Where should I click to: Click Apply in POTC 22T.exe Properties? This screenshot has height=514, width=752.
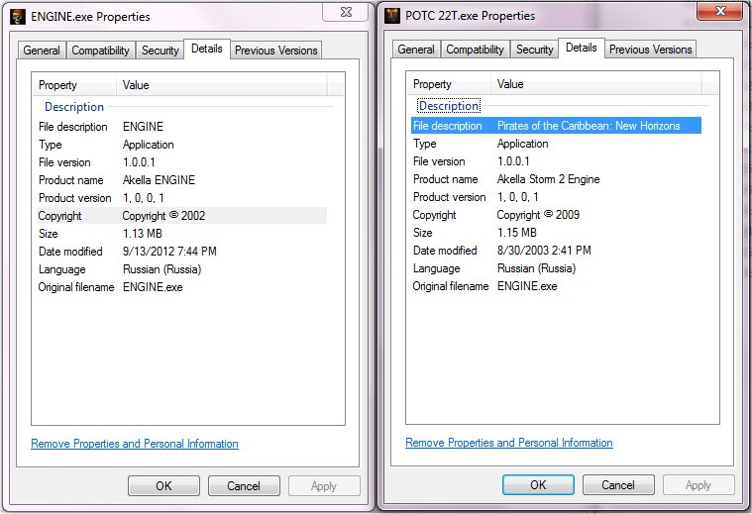click(698, 484)
